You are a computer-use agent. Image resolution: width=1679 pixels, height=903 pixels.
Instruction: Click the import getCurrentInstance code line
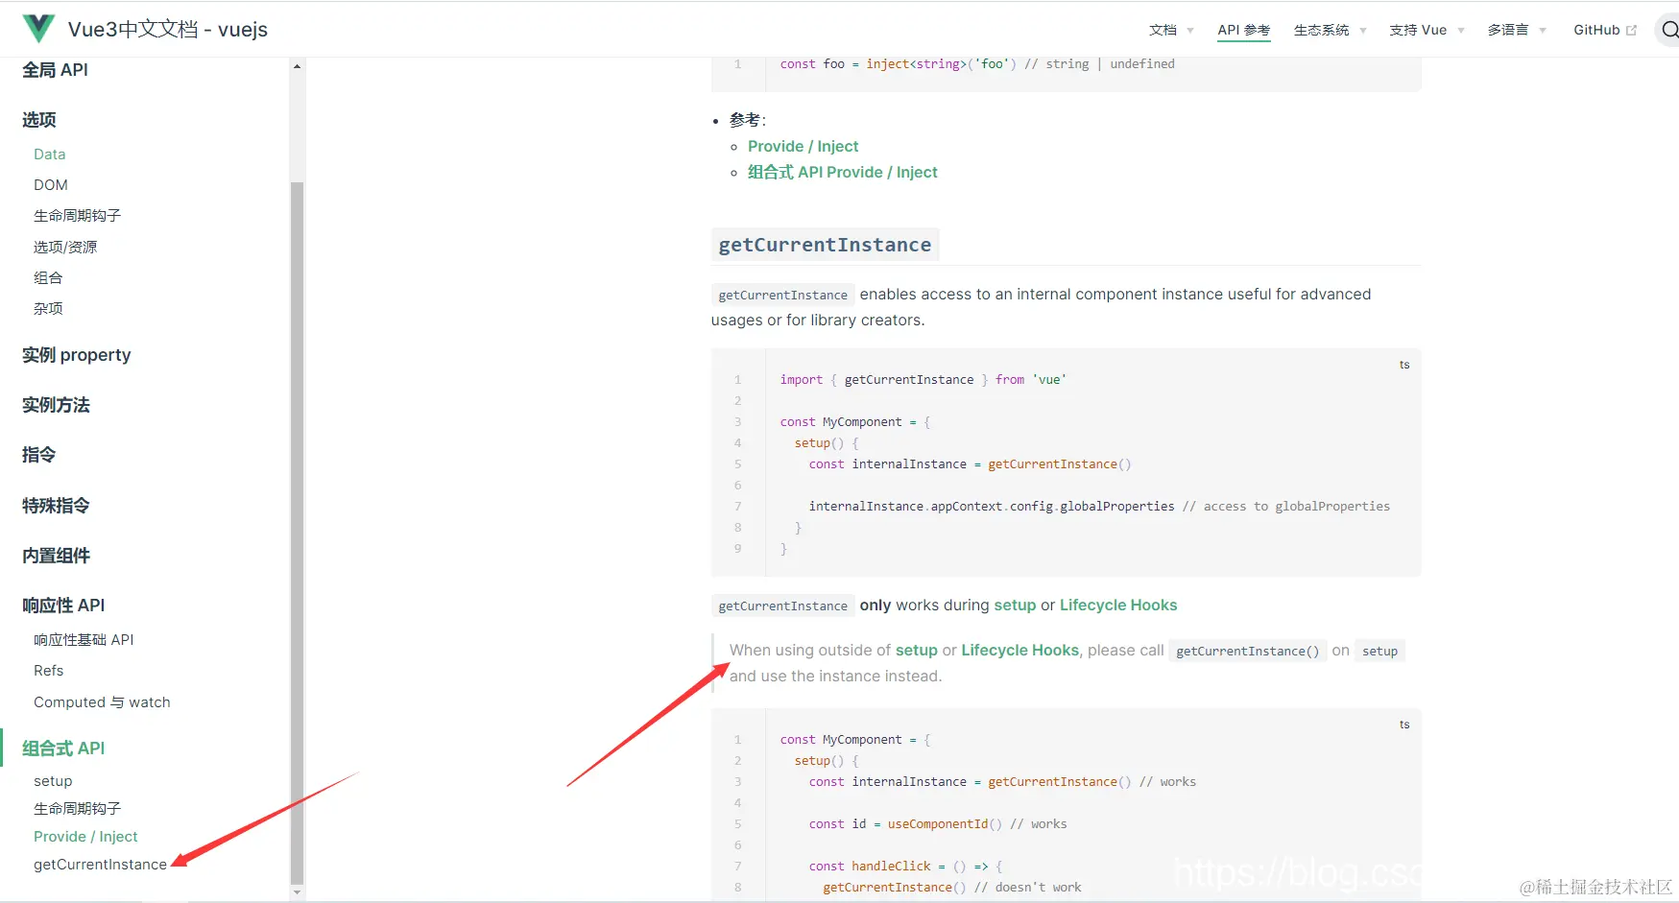pos(923,380)
